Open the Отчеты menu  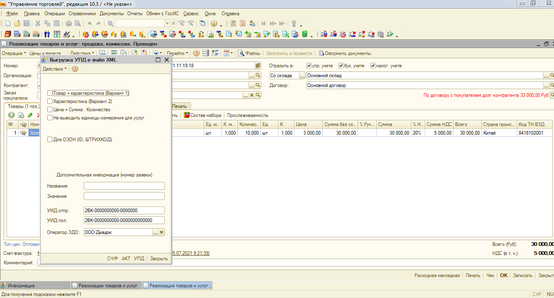(x=135, y=14)
